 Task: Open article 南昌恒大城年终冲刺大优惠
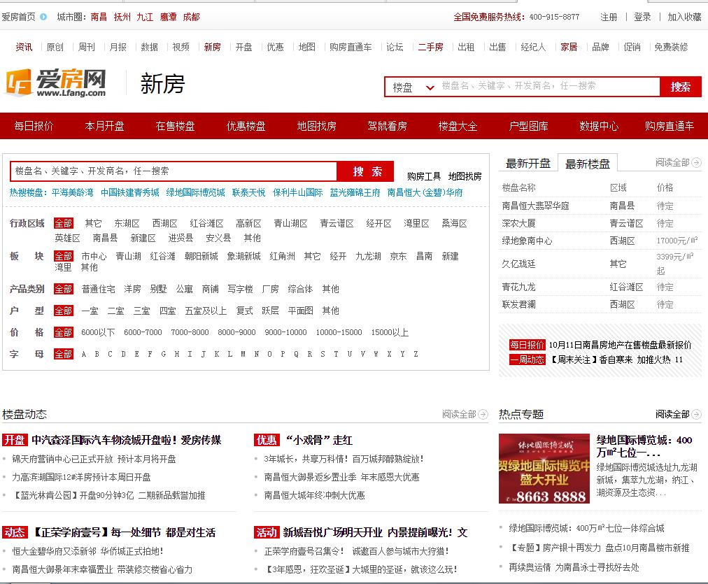tap(314, 496)
